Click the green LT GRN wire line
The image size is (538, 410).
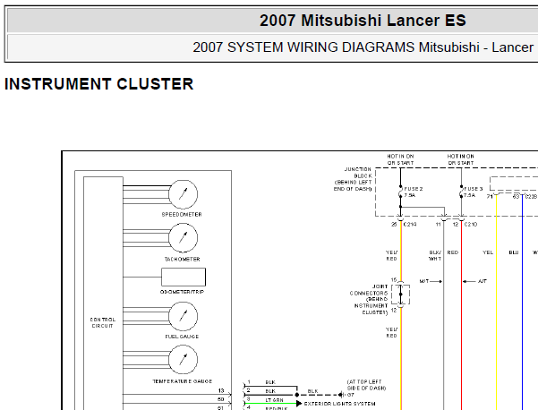(271, 404)
